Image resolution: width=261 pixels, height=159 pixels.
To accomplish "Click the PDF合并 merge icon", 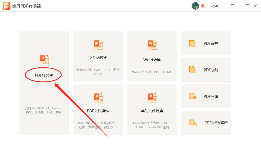I will (192, 43).
